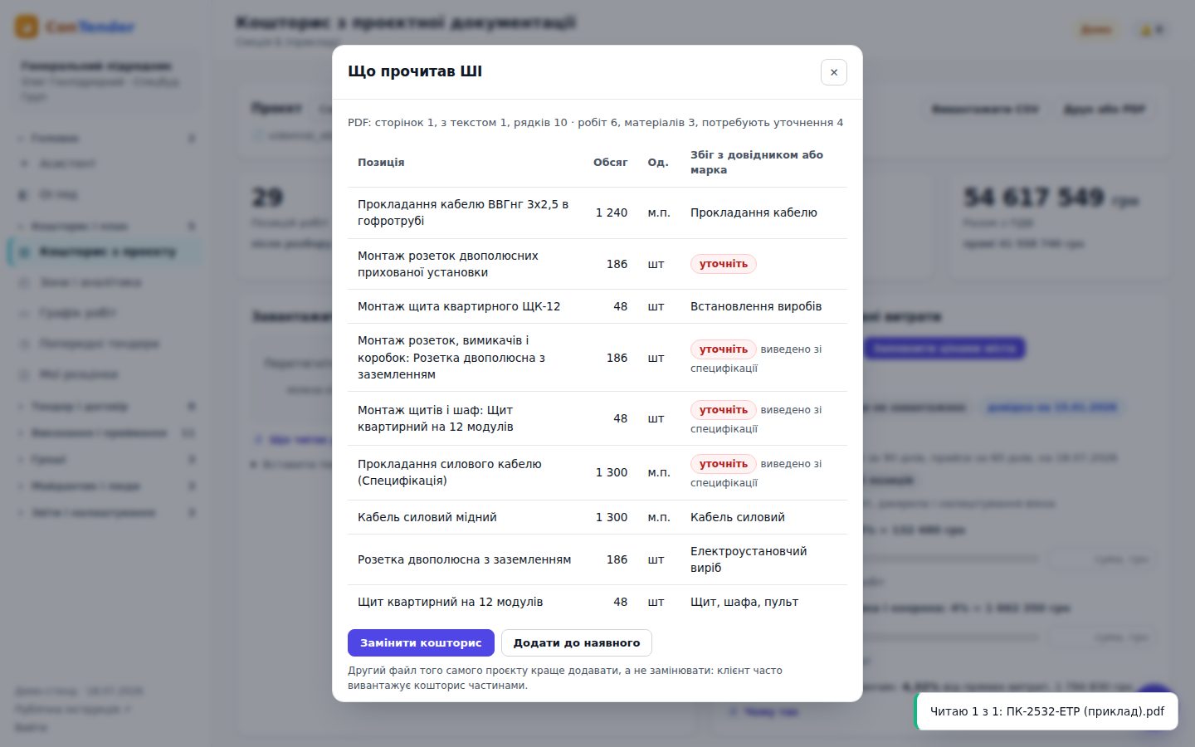Click the «Додати до наявного» button

point(577,642)
